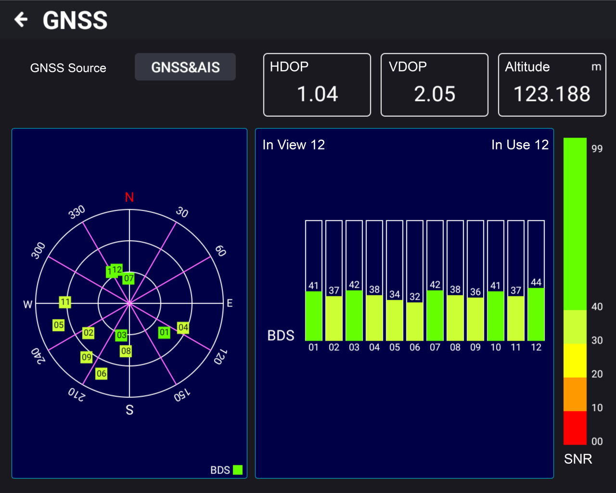The width and height of the screenshot is (616, 493).
Task: Select the SNR bar for satellite 03
Action: click(354, 281)
